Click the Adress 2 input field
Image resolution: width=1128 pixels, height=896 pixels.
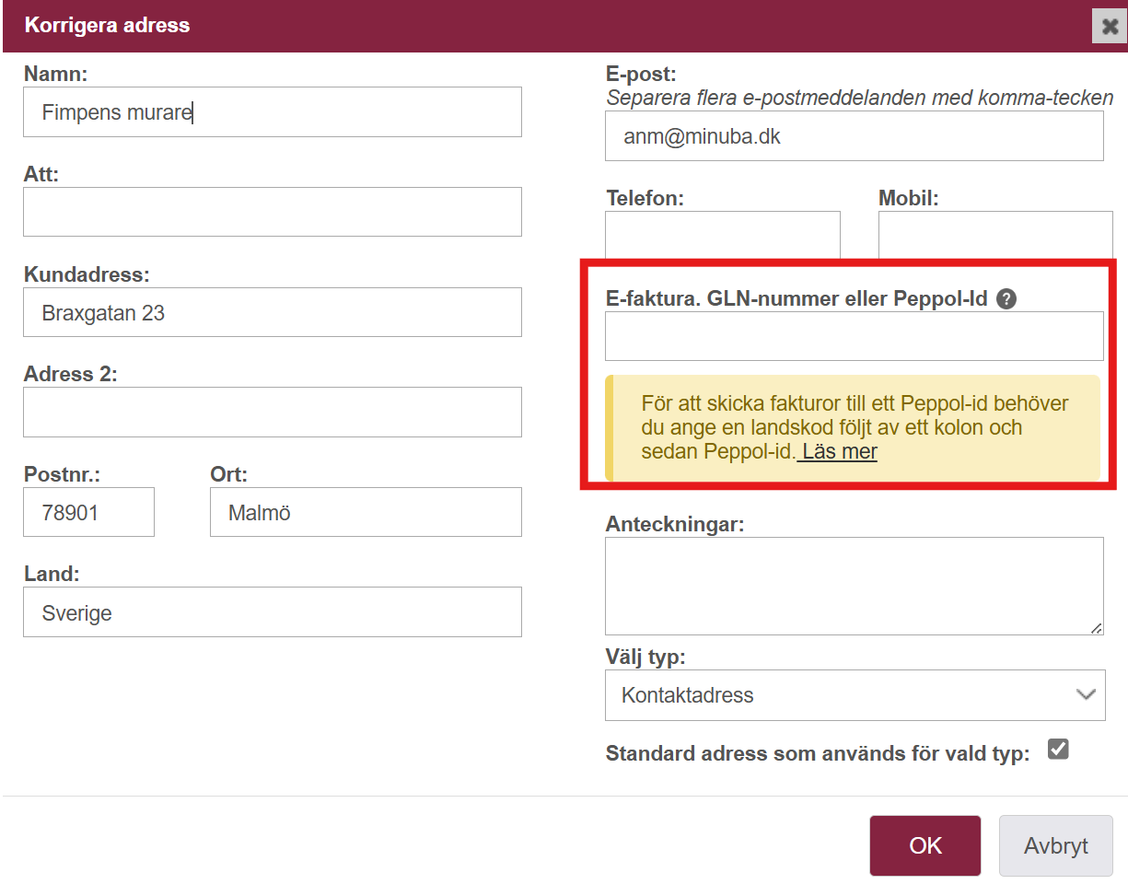click(273, 412)
